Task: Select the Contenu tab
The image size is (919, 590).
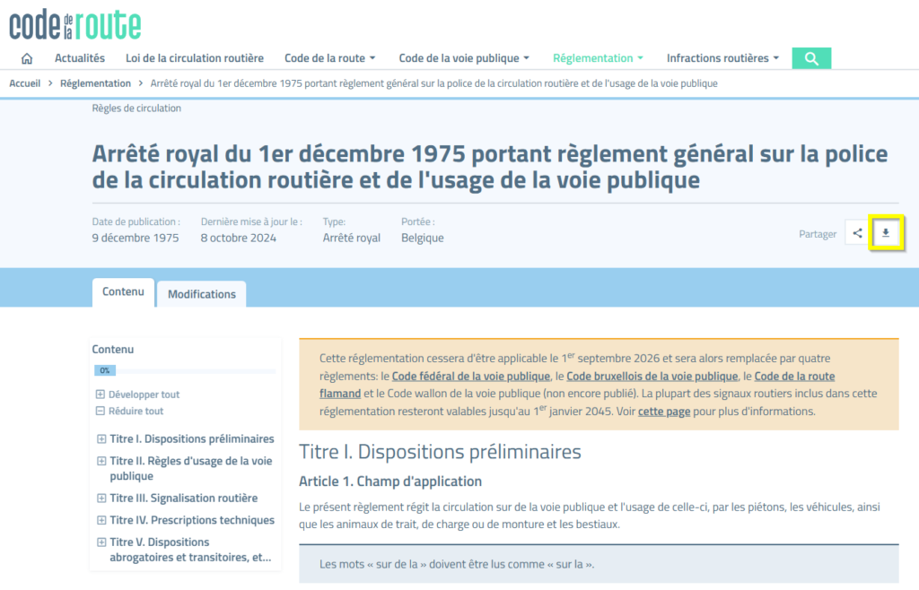Action: 123,292
